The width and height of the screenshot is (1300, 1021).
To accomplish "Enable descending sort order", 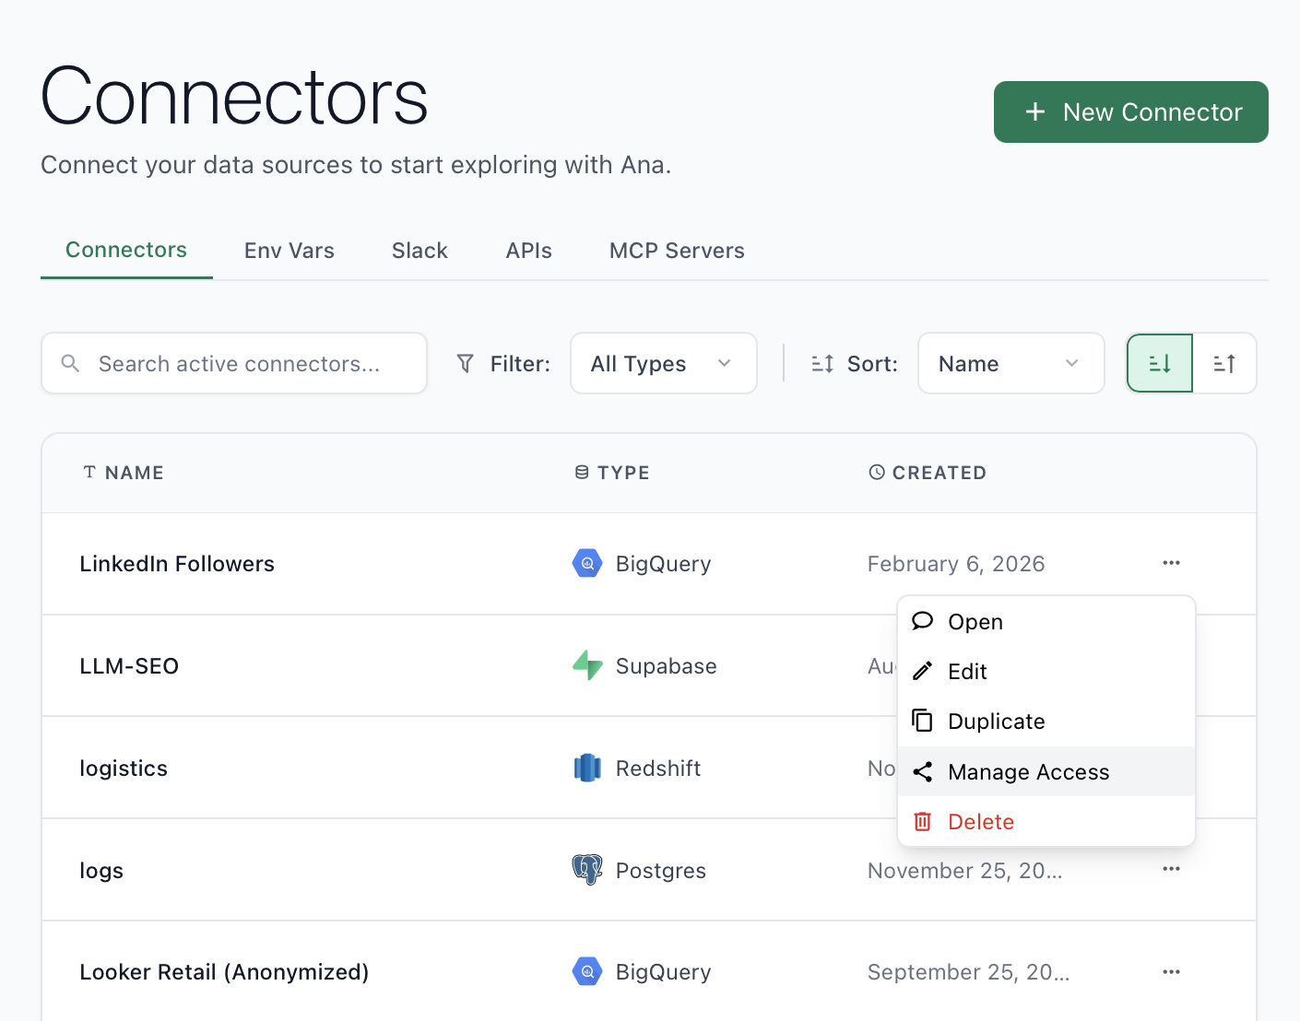I will pos(1159,363).
